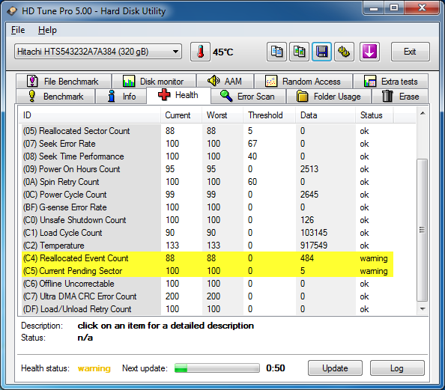Switch to Disk monitor tab
445x390 pixels.
click(x=154, y=81)
